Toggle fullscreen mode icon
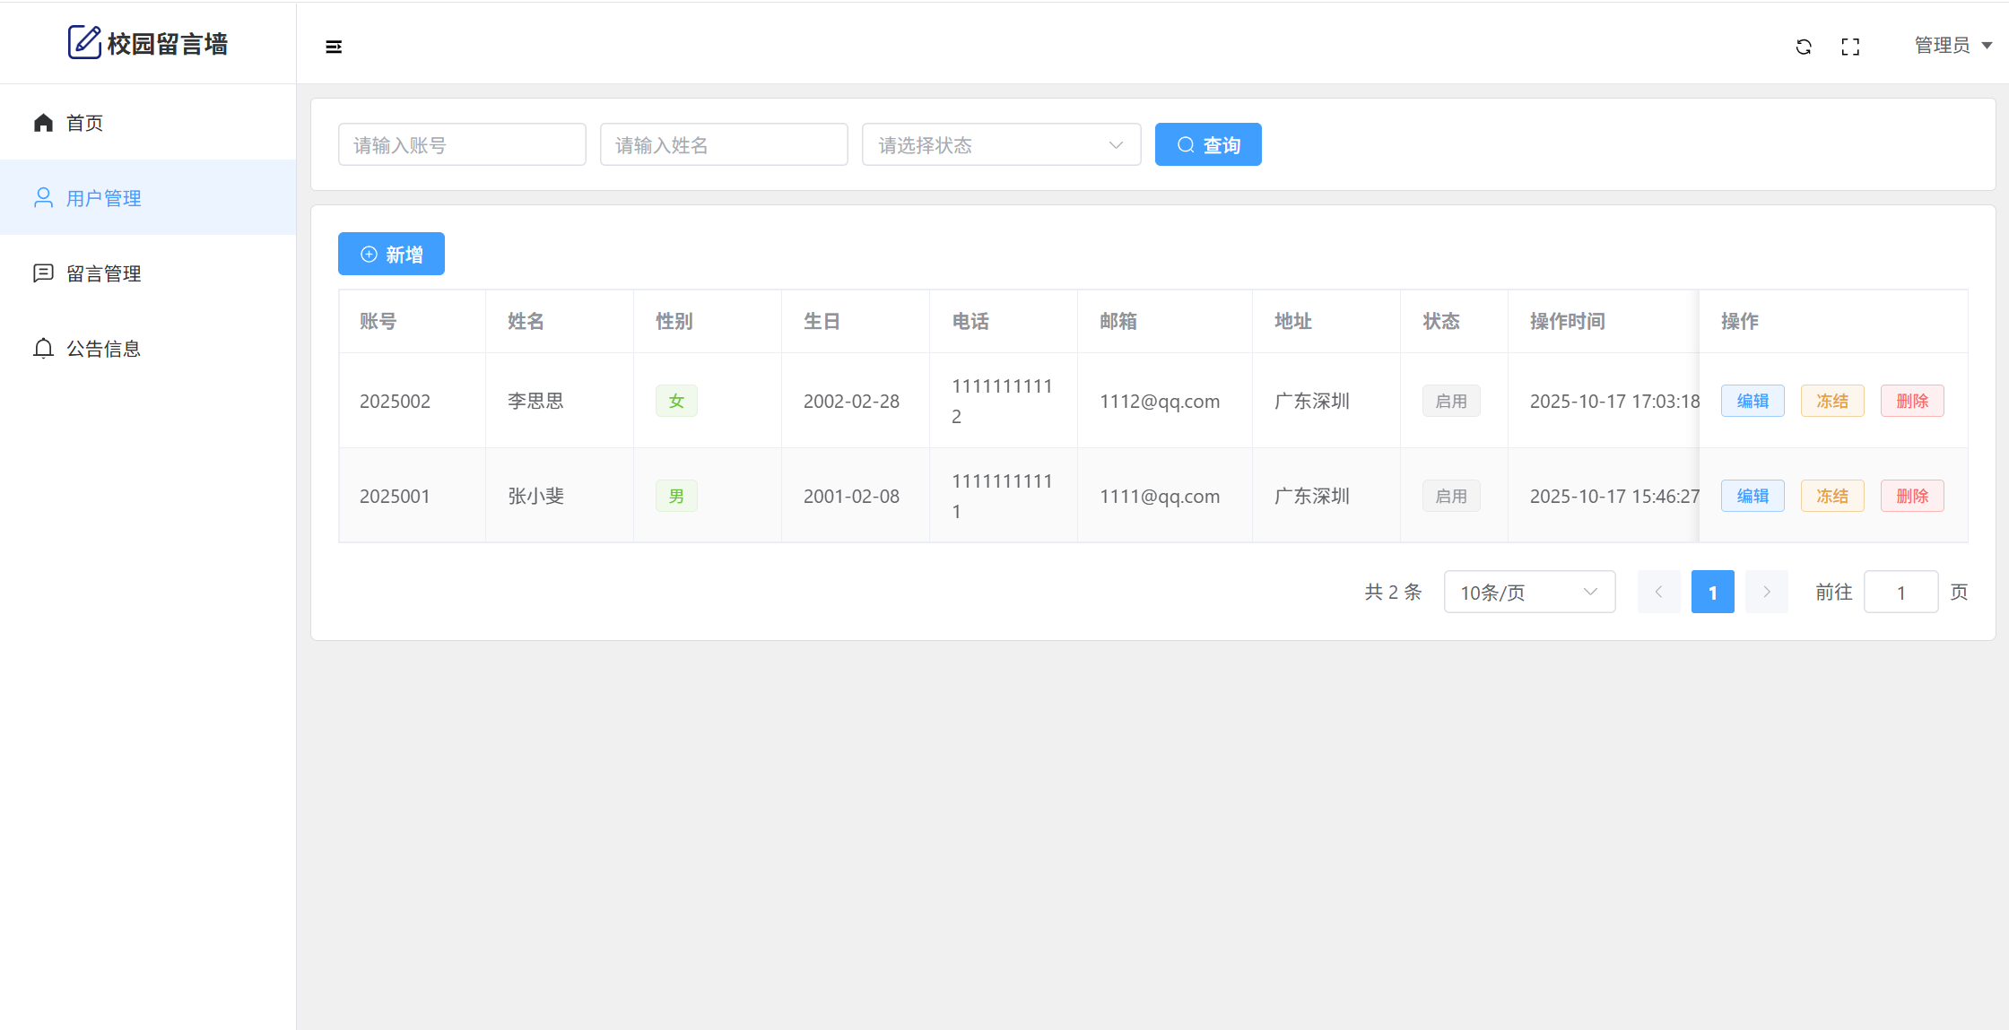2009x1030 pixels. click(x=1850, y=47)
